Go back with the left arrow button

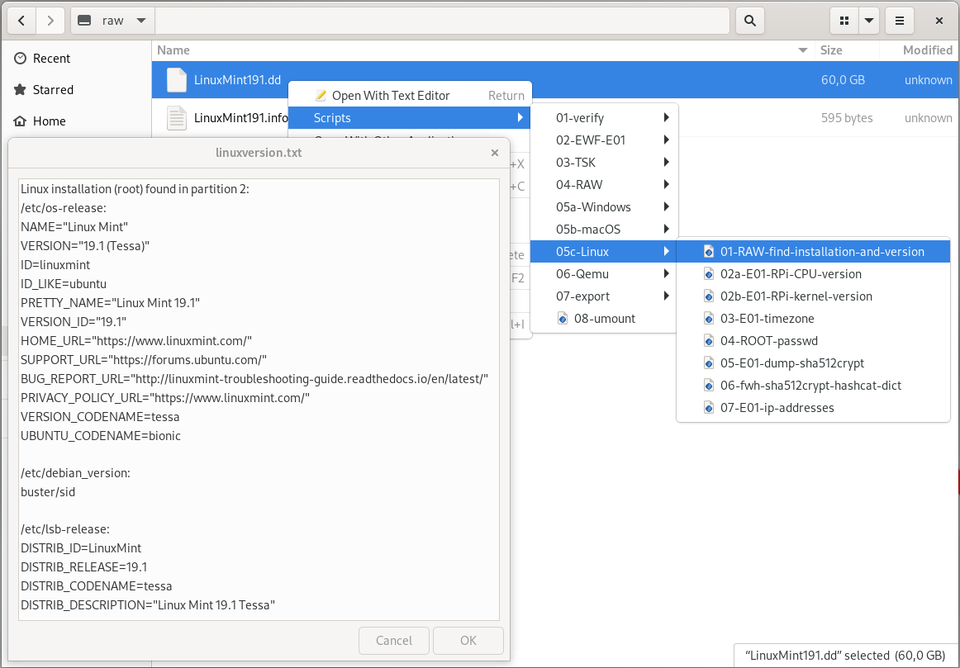pos(21,21)
